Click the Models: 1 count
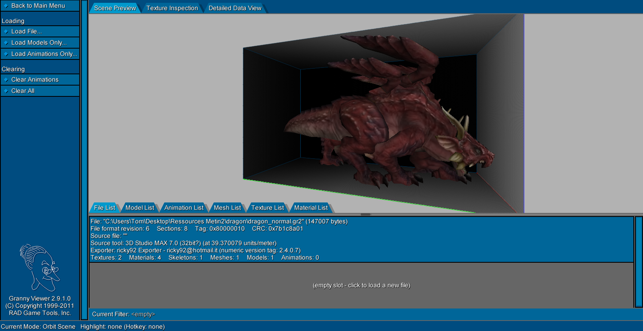This screenshot has height=331, width=643. [260, 257]
